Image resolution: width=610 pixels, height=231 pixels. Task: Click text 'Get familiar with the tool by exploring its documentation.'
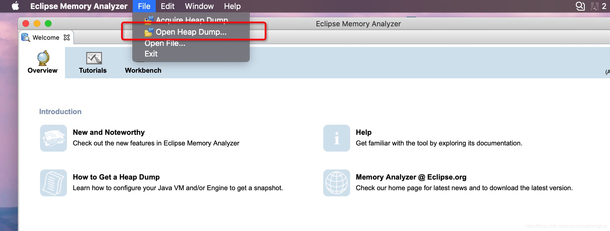click(x=439, y=143)
